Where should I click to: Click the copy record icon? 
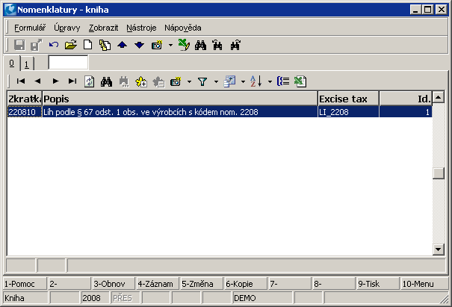coord(105,46)
